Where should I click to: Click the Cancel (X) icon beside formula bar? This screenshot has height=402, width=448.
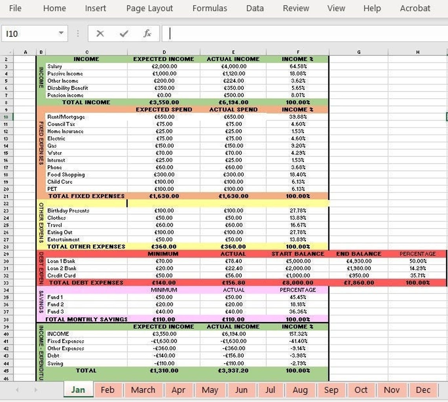[x=99, y=33]
